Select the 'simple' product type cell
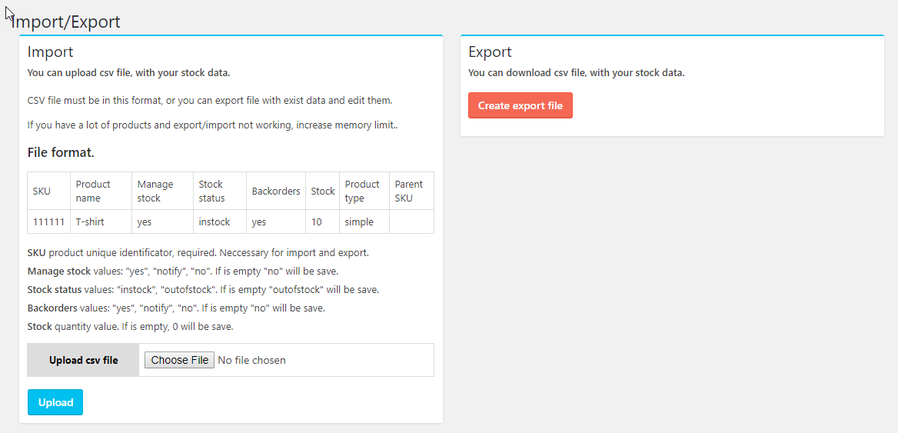Screen dimensions: 898x433 click(359, 221)
